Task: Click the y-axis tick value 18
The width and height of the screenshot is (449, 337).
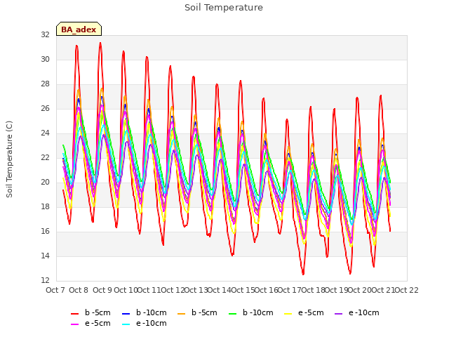Action: click(45, 206)
